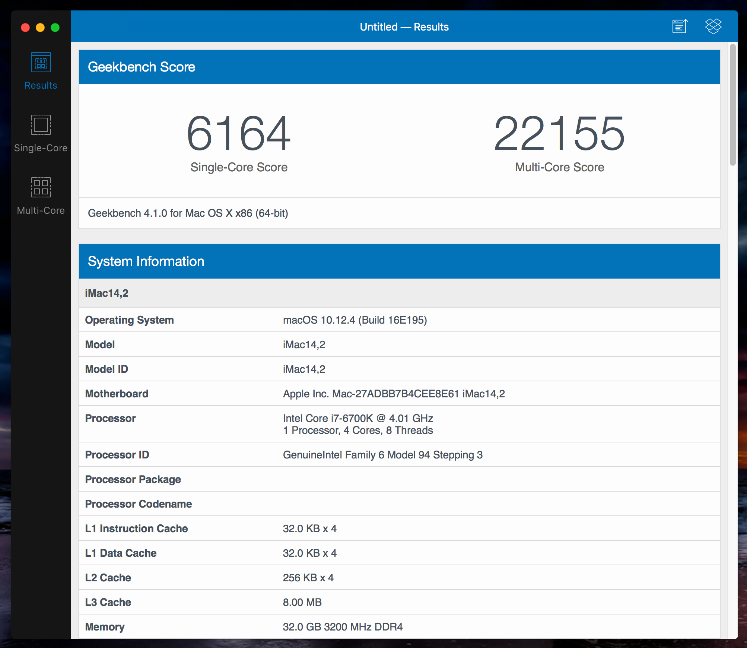Image resolution: width=747 pixels, height=648 pixels.
Task: Click the Model value iMac14,2
Action: 304,344
